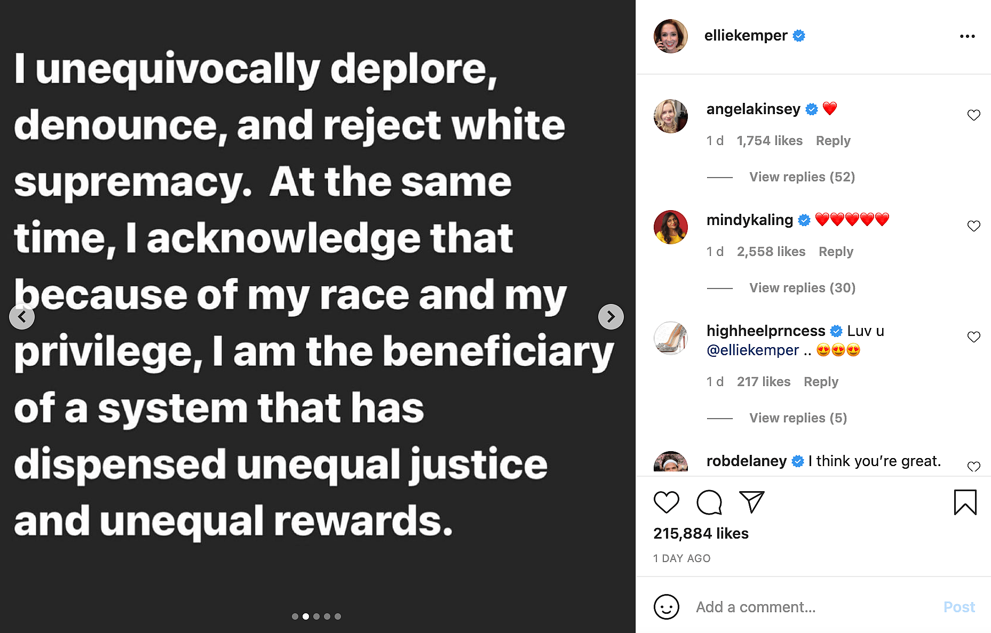The image size is (991, 633).
Task: Open the emoji picker smiley icon
Action: [666, 607]
